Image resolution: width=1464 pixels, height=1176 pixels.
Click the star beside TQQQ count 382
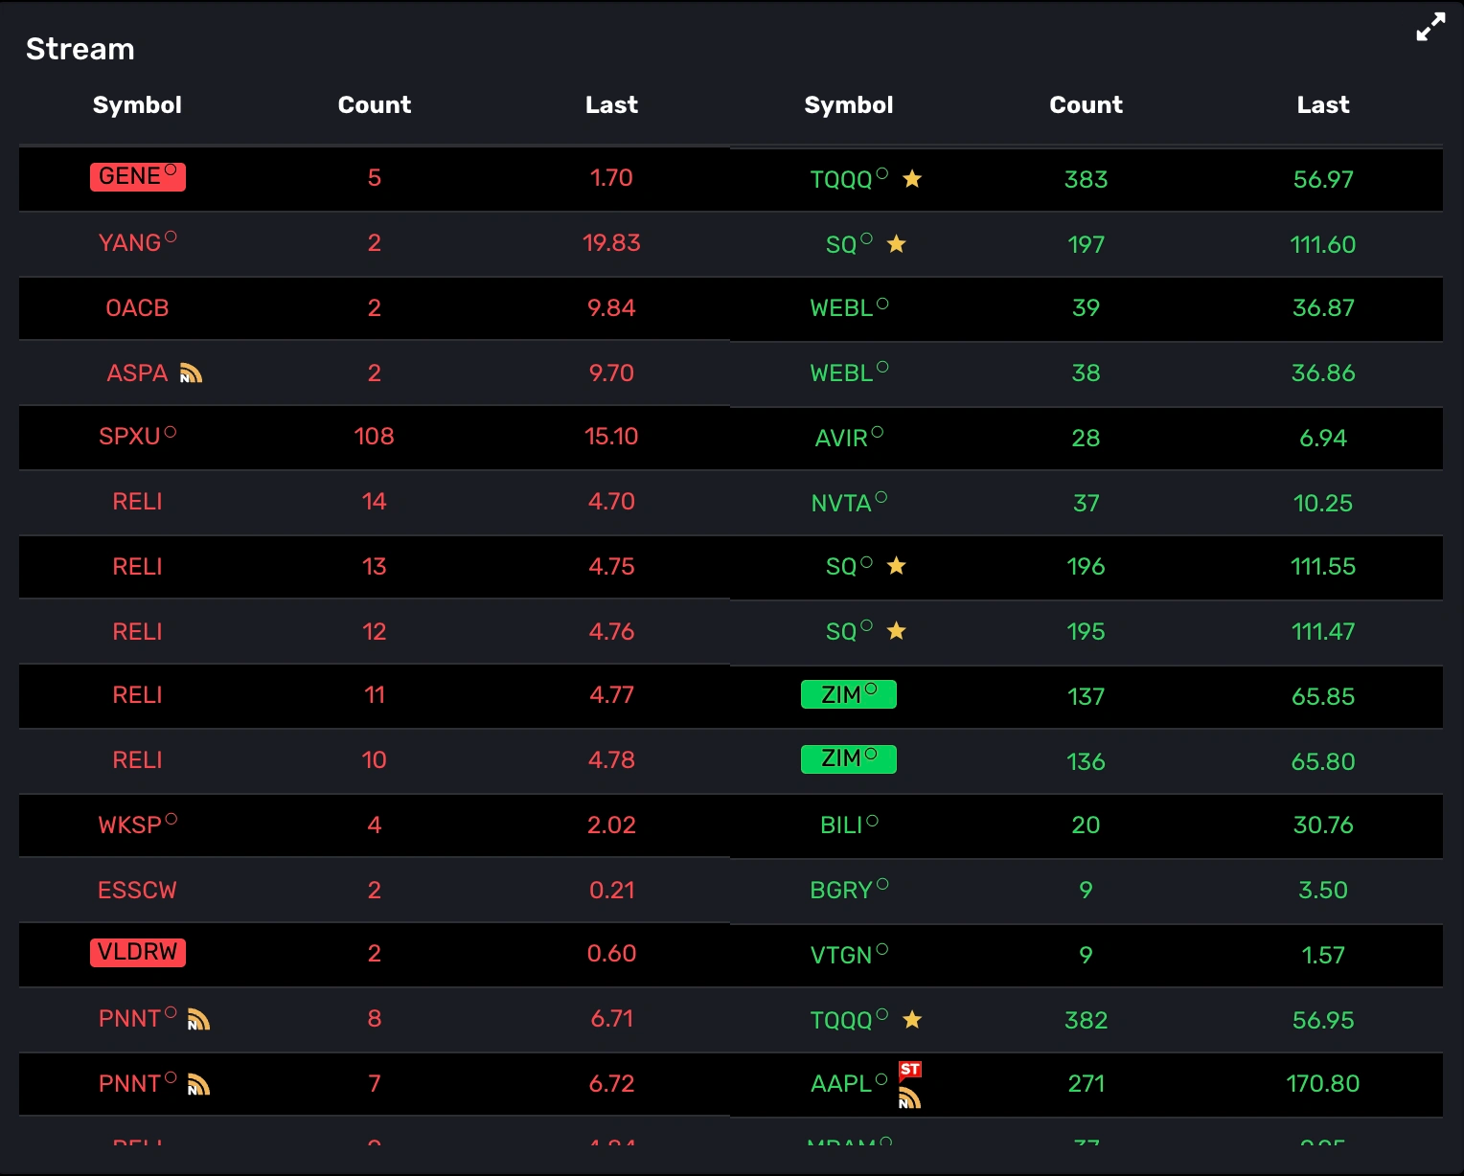tap(912, 1020)
